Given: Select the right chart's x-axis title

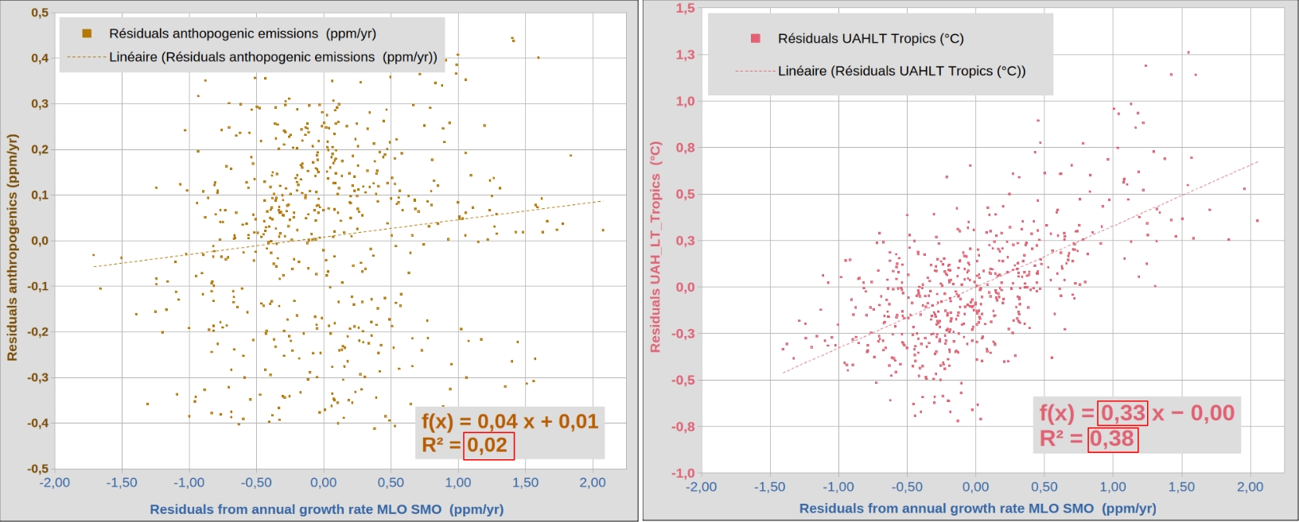Looking at the screenshot, I should 977,508.
